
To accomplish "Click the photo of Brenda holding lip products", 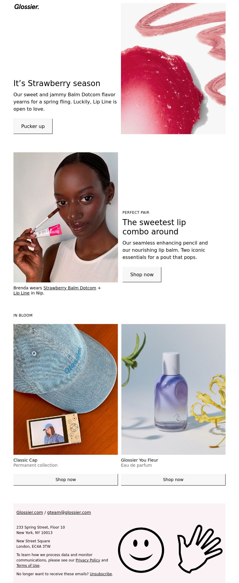I will 66,217.
